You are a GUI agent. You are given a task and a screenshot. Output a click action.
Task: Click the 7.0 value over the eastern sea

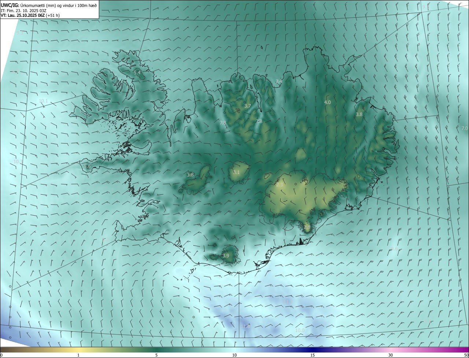(465, 128)
